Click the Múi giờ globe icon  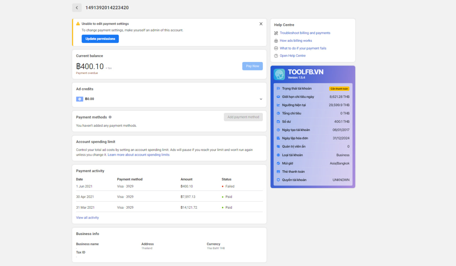[x=278, y=163]
